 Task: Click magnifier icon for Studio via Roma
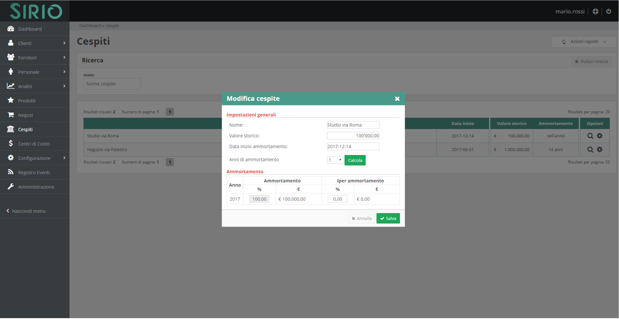pyautogui.click(x=590, y=136)
